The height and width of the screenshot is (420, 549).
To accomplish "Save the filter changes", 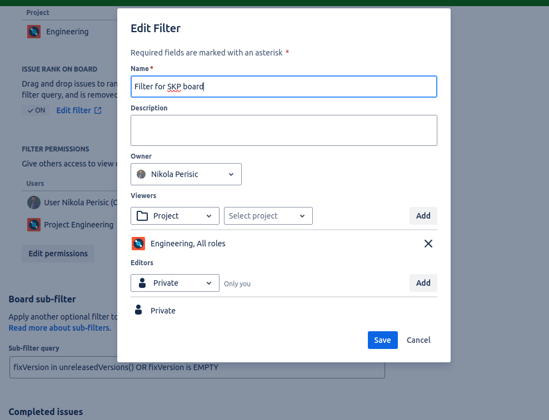I will coord(383,340).
